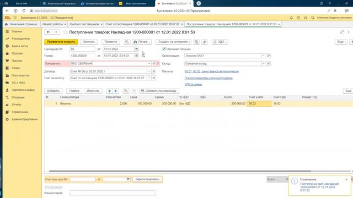
Task: Switch to Начальная страница tab
Action: (21, 24)
